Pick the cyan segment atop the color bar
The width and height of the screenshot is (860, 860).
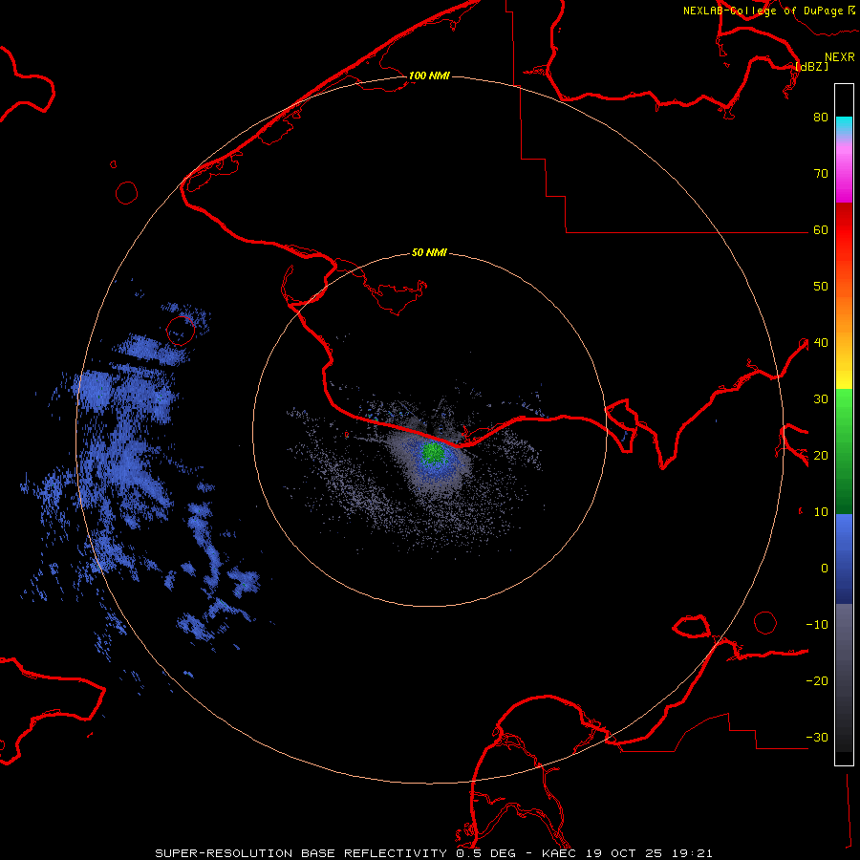point(844,127)
